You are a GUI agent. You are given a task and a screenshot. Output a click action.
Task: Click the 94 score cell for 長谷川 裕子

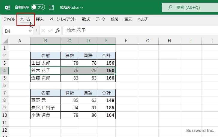coord(70,108)
